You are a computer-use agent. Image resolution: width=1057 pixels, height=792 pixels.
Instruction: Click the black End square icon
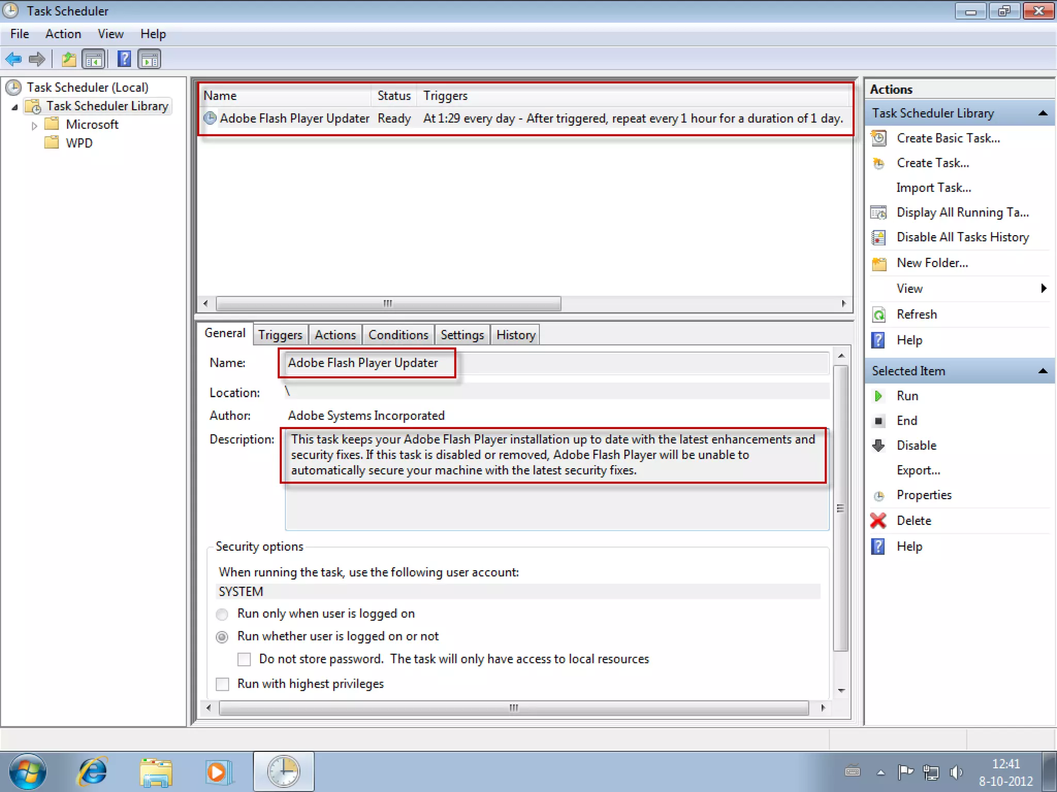pyautogui.click(x=878, y=421)
